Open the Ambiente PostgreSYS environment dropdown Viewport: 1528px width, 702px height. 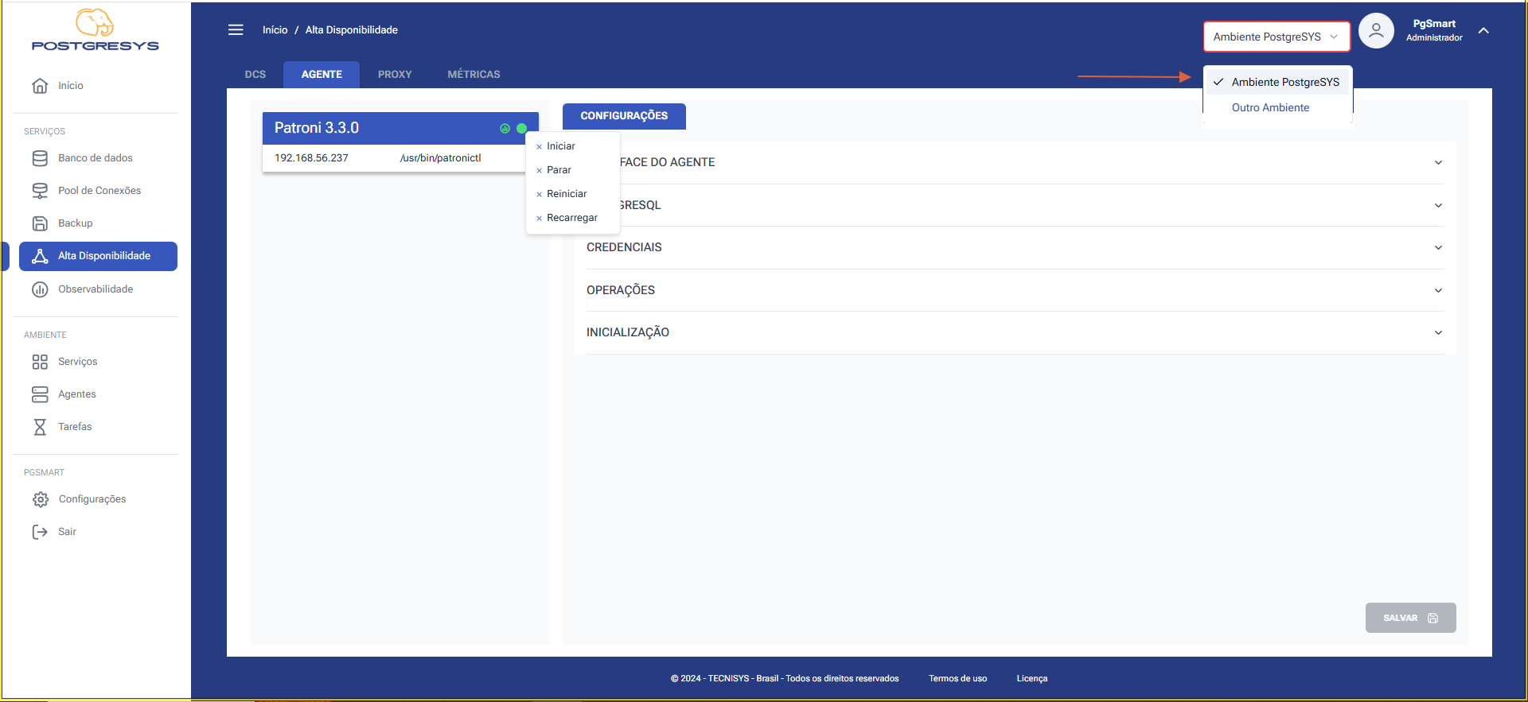(x=1277, y=37)
